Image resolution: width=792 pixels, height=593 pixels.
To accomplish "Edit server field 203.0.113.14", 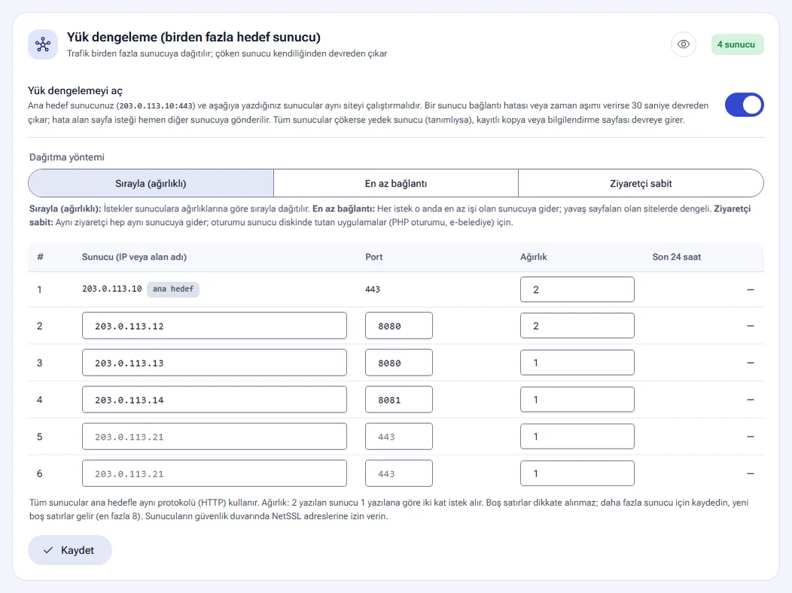I will pyautogui.click(x=214, y=400).
